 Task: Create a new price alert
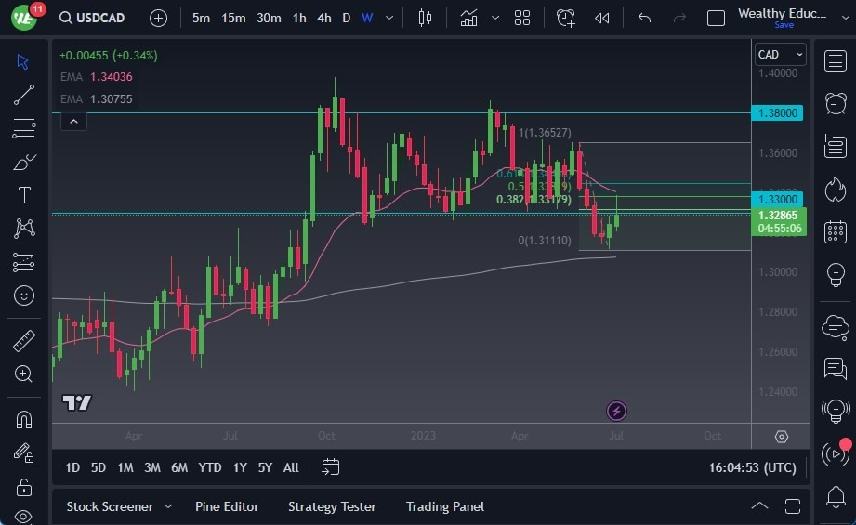[566, 18]
